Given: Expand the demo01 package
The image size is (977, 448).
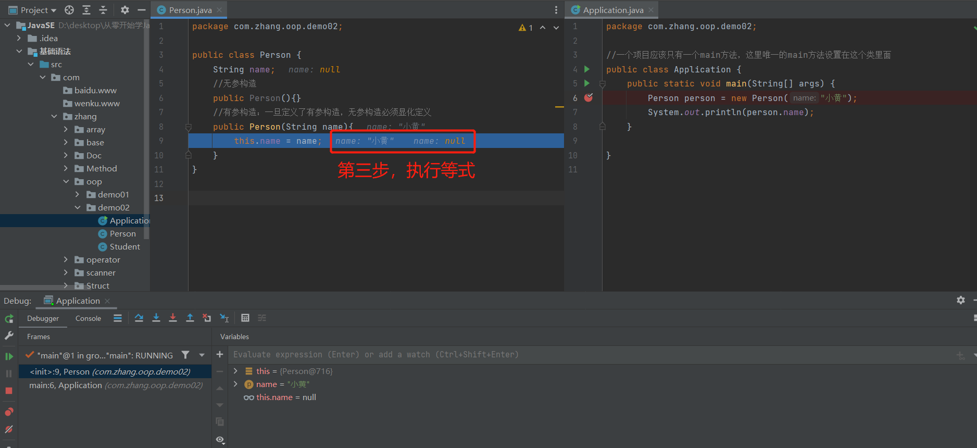Looking at the screenshot, I should click(x=77, y=194).
